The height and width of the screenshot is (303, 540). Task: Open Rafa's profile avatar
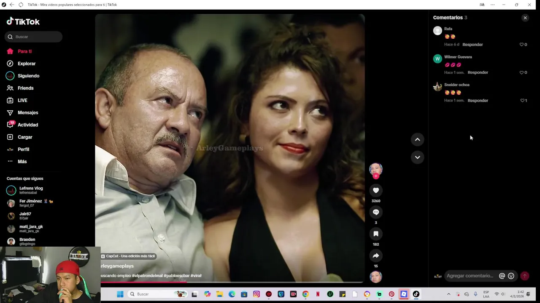[437, 30]
